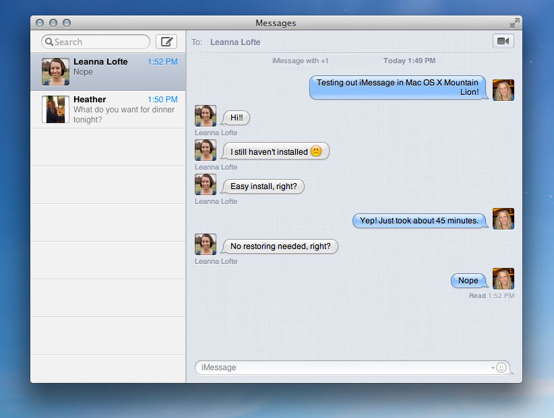The image size is (554, 418).
Task: Open the emoji smiley picker
Action: coord(501,368)
